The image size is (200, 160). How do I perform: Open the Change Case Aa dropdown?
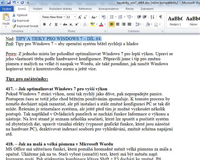94,17
